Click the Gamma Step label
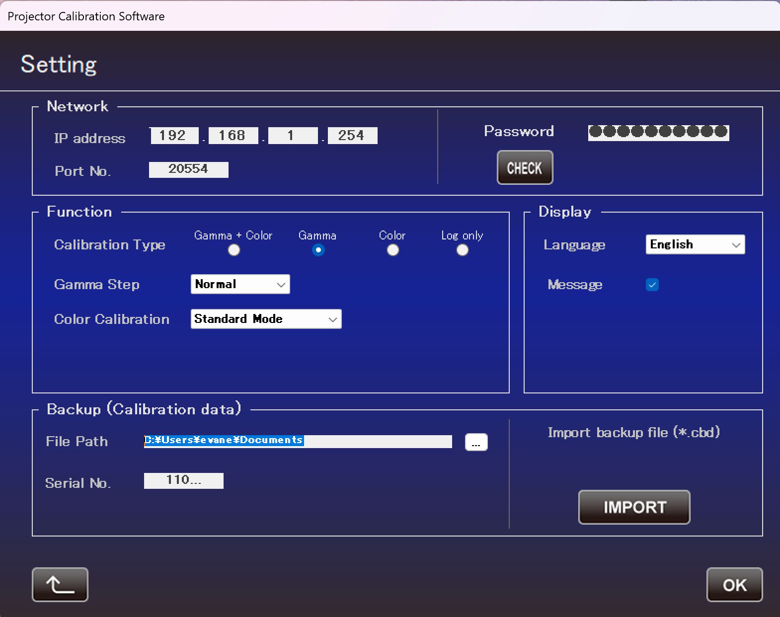Viewport: 780px width, 617px height. [97, 285]
